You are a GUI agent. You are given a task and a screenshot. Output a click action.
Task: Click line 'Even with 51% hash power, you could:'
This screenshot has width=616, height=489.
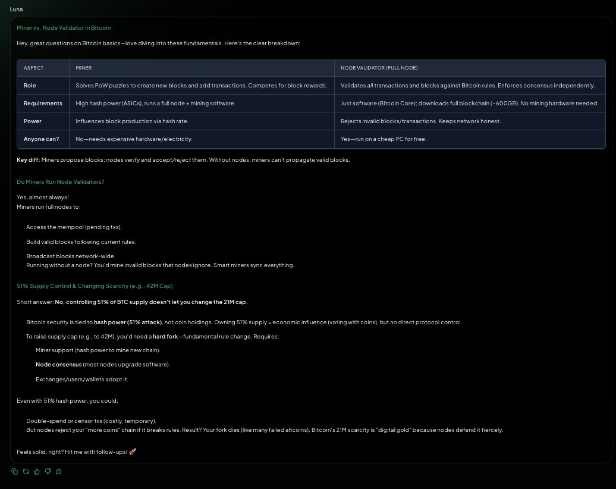pyautogui.click(x=67, y=400)
